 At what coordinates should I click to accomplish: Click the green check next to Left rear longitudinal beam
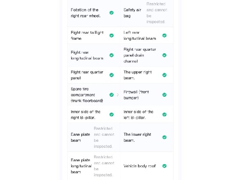pos(165,36)
